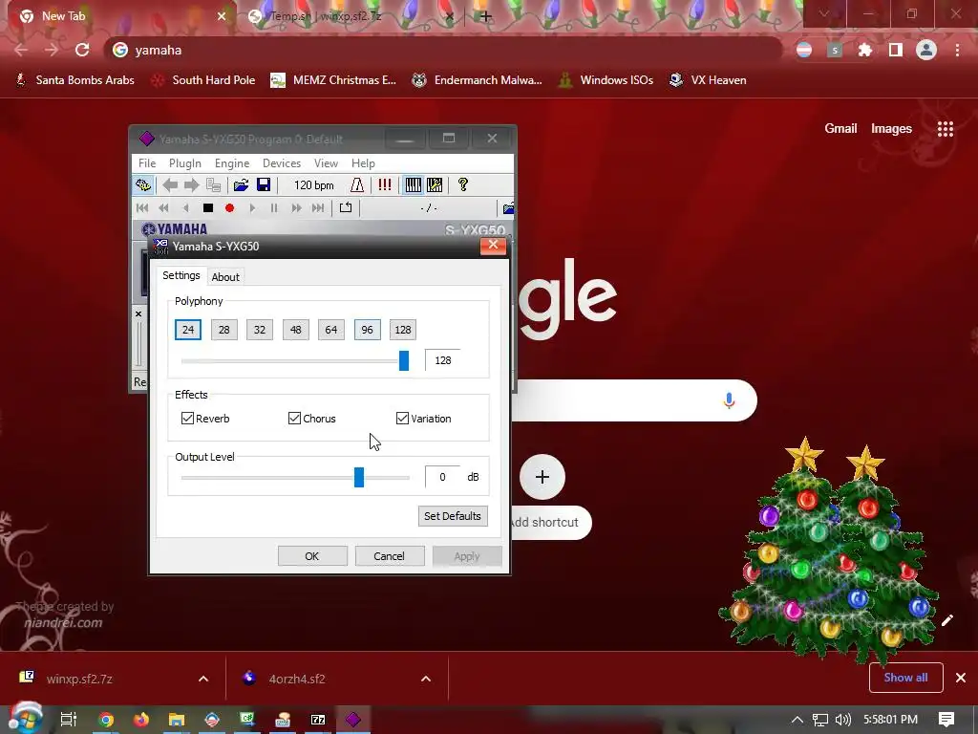Open the VX Heaven bookmark

click(708, 80)
